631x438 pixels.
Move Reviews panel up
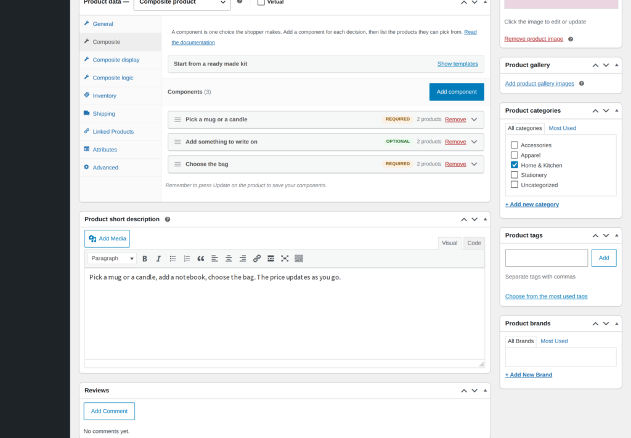pyautogui.click(x=464, y=391)
